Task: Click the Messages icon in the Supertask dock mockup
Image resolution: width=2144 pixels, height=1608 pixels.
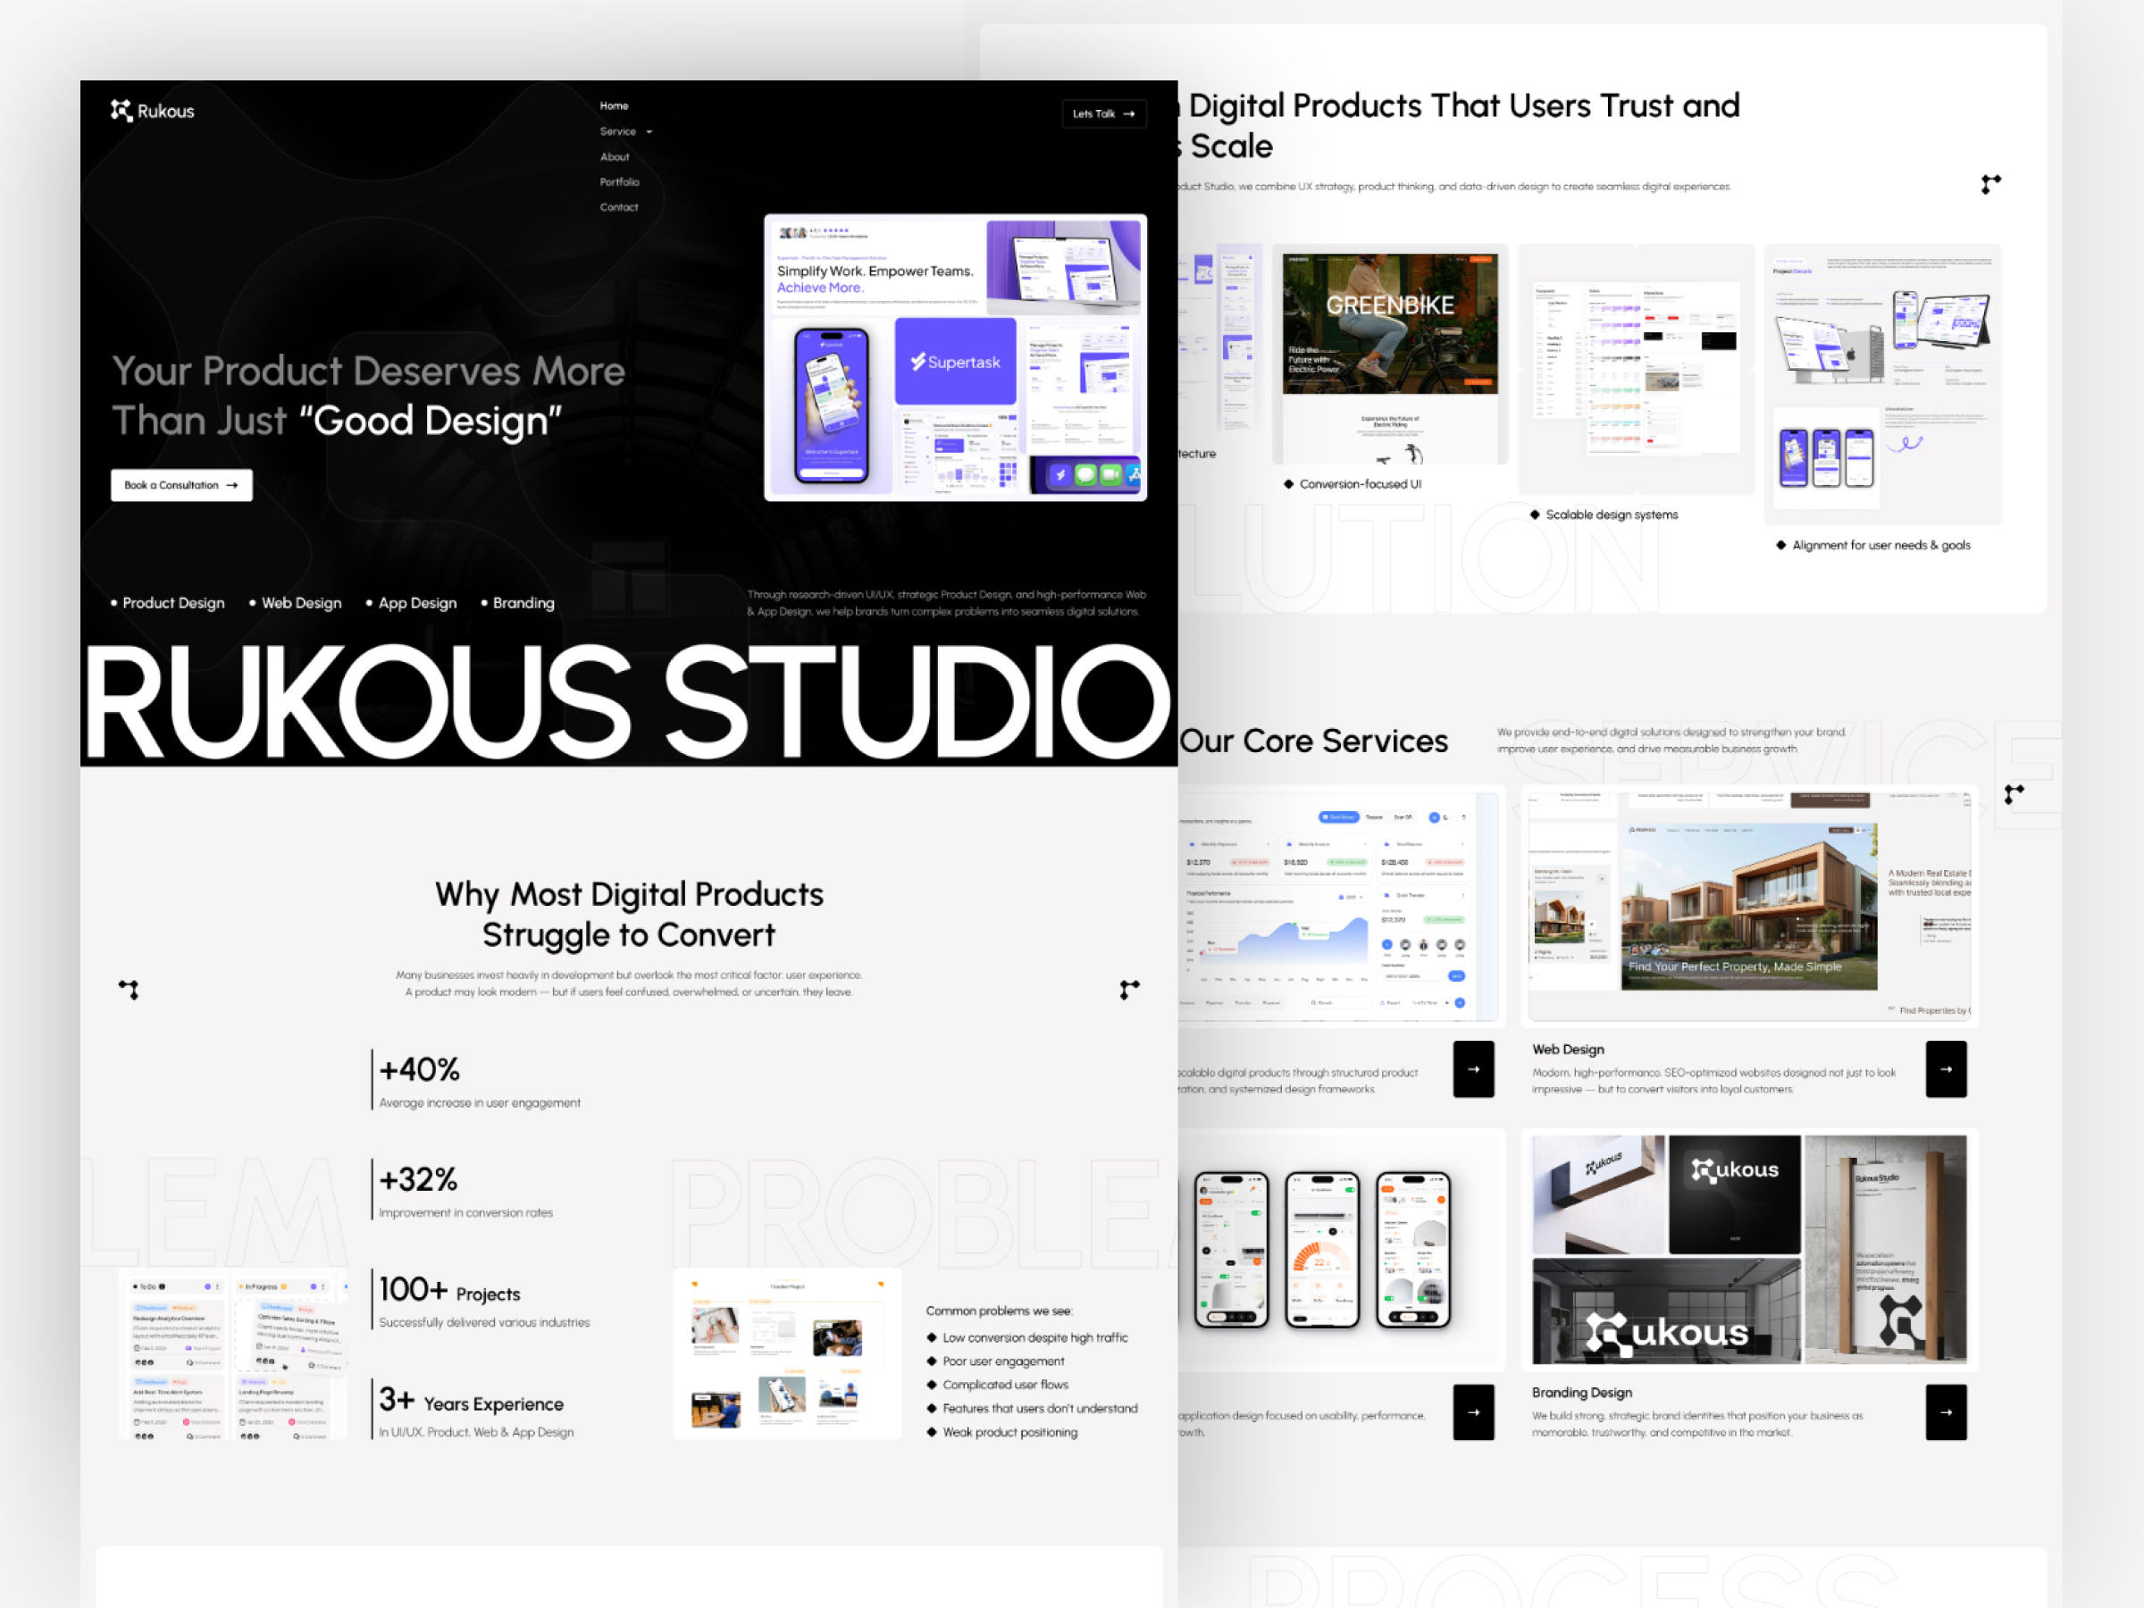Action: [x=1086, y=475]
